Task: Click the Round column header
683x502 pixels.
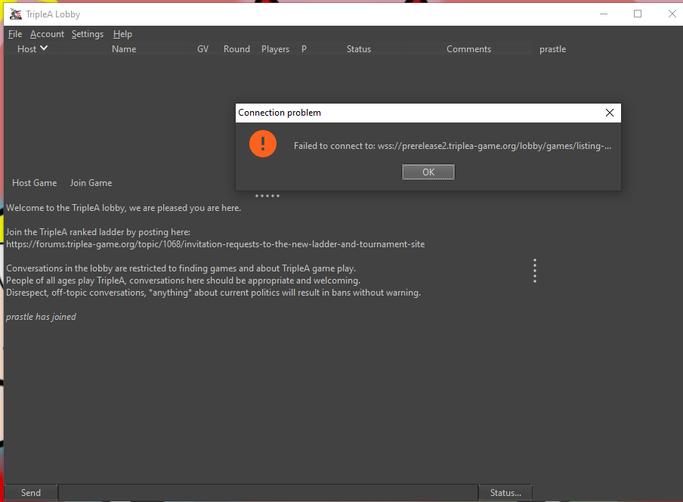Action: pyautogui.click(x=237, y=49)
